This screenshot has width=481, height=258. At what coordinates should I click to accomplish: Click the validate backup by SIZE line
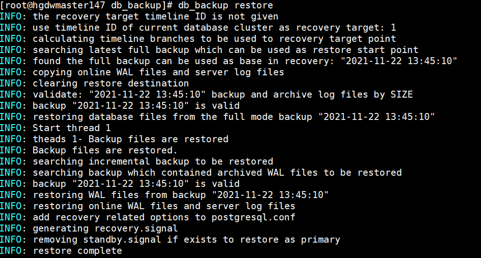[223, 94]
